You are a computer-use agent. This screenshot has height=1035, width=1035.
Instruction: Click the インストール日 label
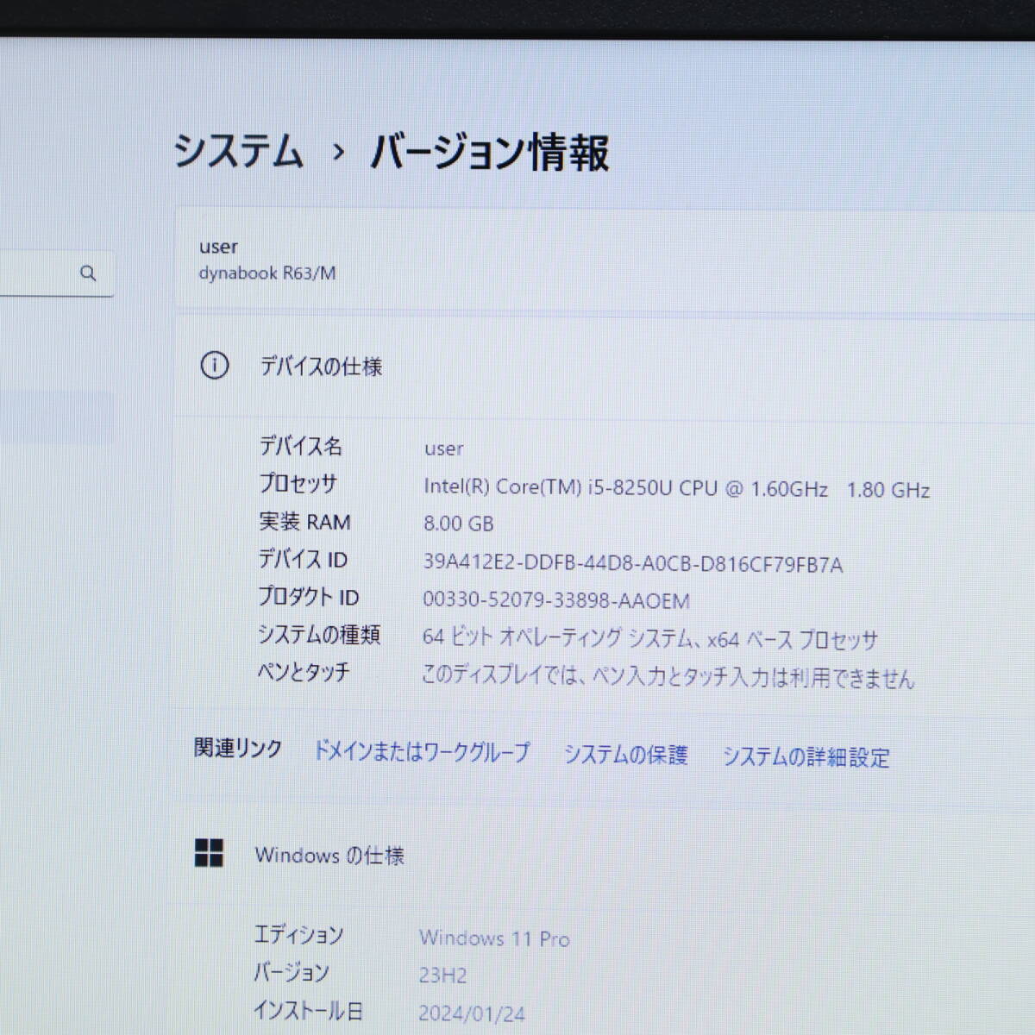pyautogui.click(x=308, y=1011)
